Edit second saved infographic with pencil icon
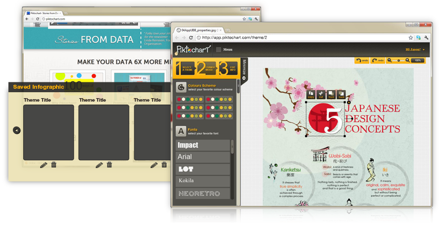The width and height of the screenshot is (439, 231). click(99, 165)
